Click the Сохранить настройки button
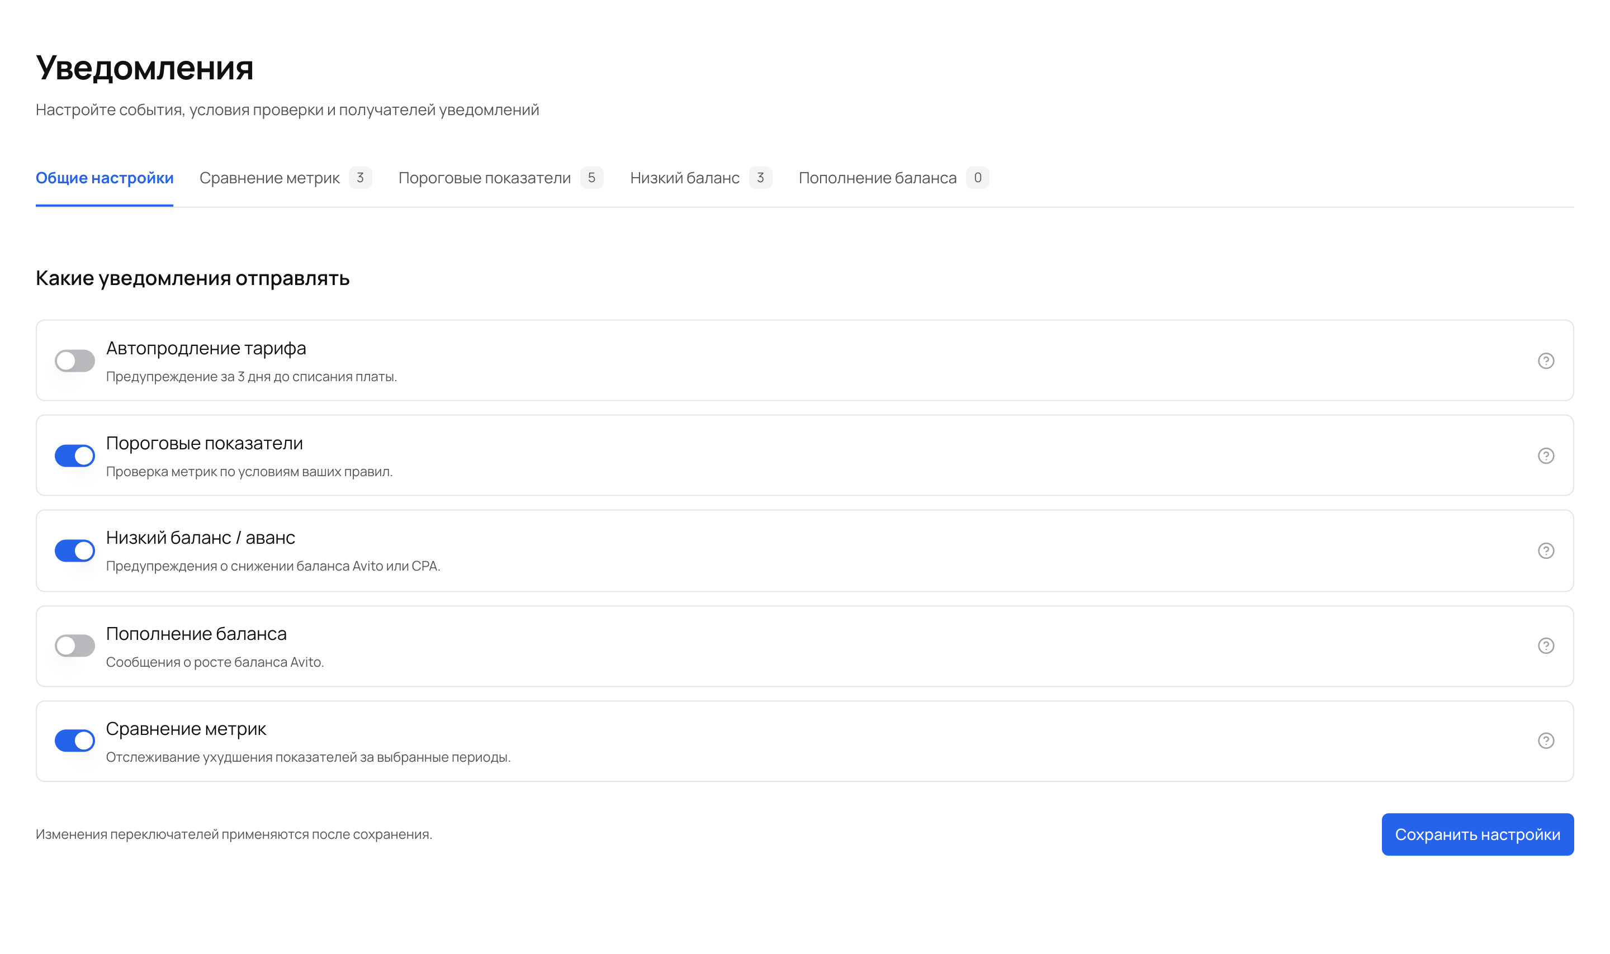 [x=1478, y=834]
